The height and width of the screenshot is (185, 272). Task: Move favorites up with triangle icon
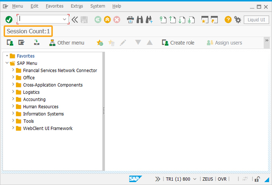pos(149,42)
